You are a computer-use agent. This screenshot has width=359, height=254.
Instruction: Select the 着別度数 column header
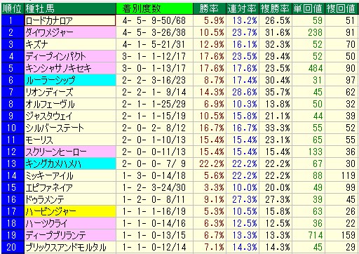154,8
